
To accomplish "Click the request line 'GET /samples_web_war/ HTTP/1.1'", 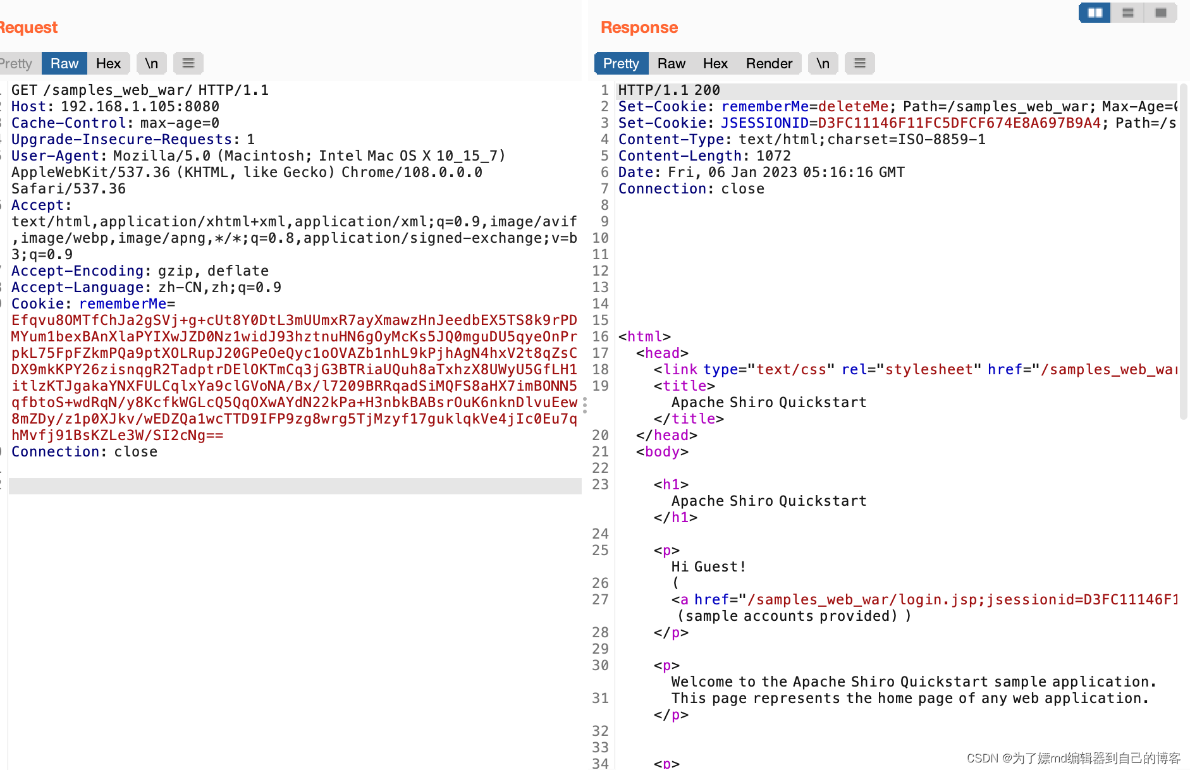I will point(140,90).
